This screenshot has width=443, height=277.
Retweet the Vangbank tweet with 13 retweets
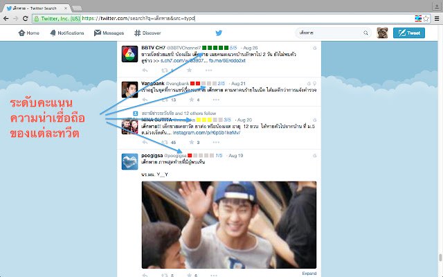pyautogui.click(x=165, y=100)
